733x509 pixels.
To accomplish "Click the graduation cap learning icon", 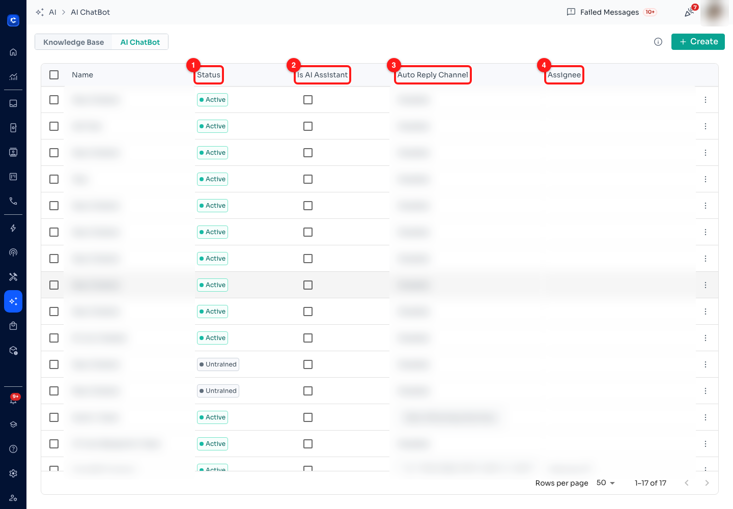I will (x=13, y=425).
